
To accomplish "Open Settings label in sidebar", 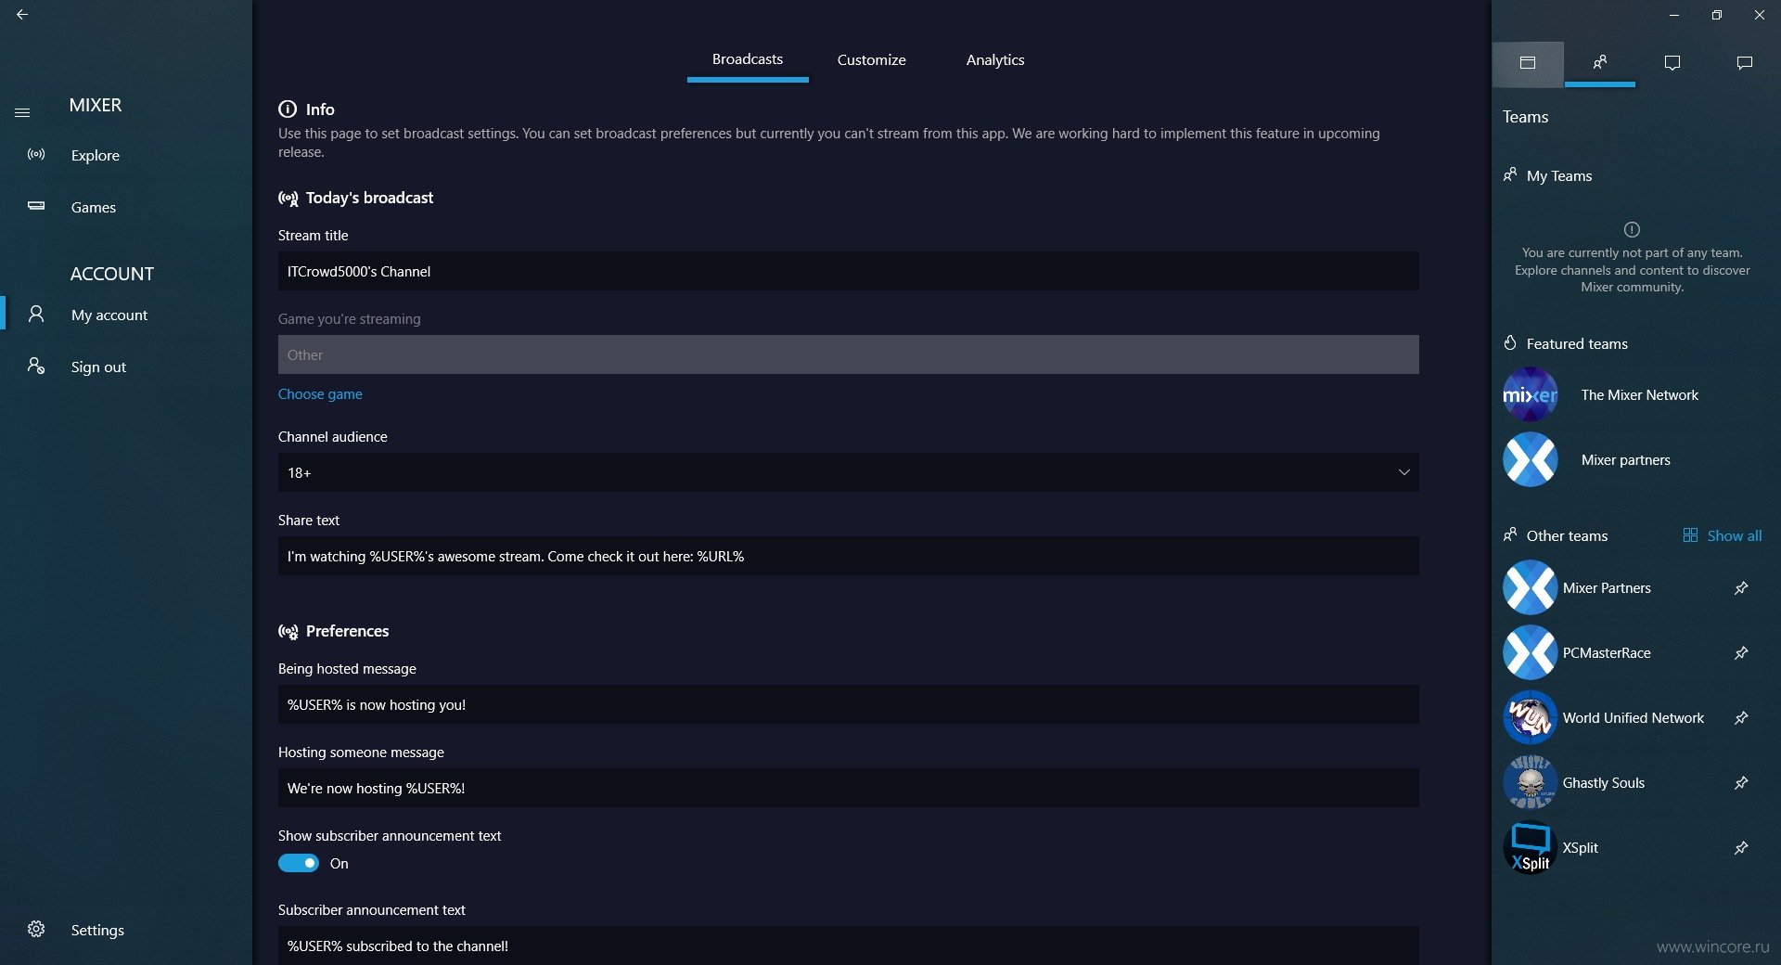I will 97,930.
